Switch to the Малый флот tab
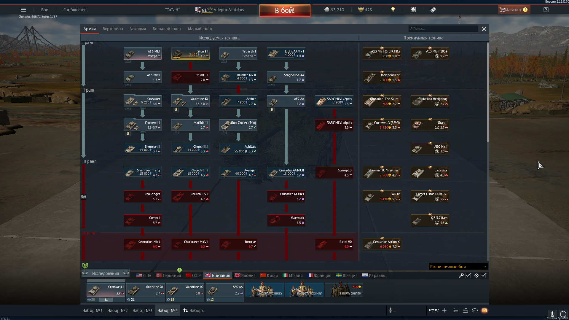 click(x=200, y=29)
